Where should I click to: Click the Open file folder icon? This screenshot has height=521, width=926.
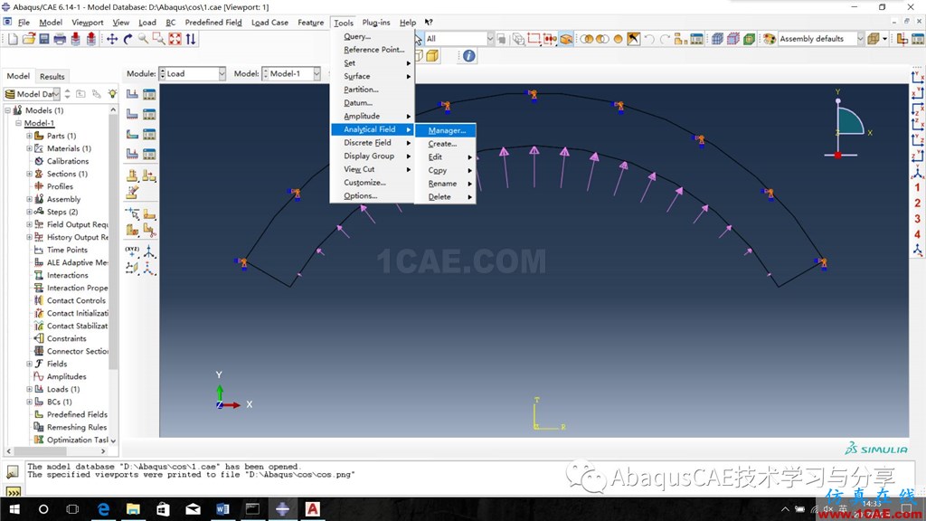[28, 39]
